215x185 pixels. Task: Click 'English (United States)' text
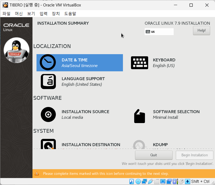(82, 84)
